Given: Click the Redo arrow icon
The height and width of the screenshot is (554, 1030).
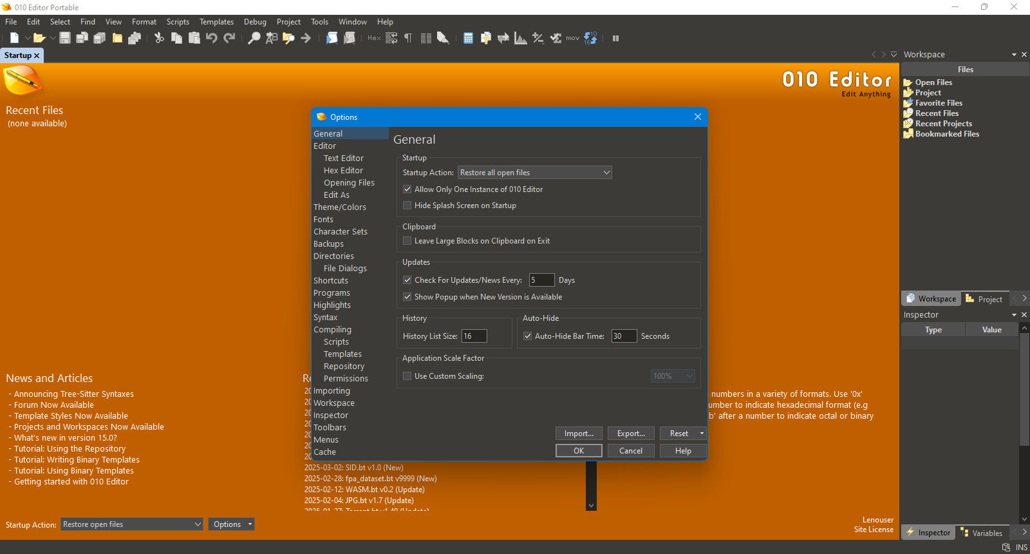Looking at the screenshot, I should [x=229, y=38].
